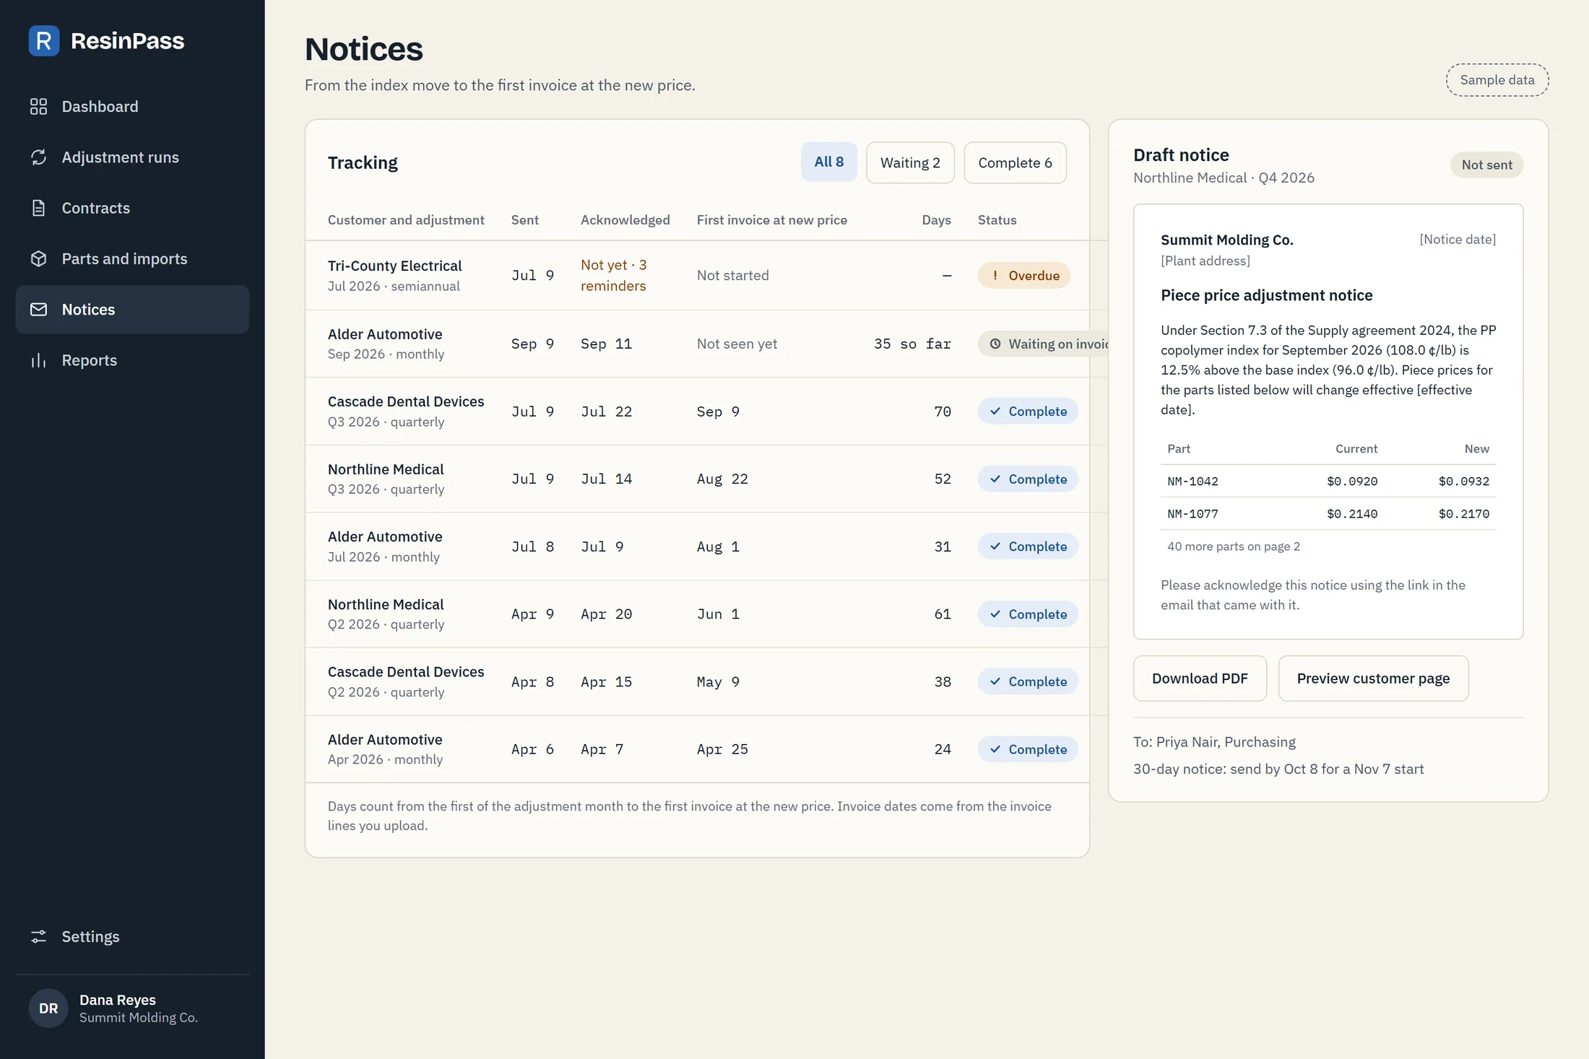Click the NM-1077 new price $0.2170
Viewport: 1589px width, 1059px height.
(1463, 514)
